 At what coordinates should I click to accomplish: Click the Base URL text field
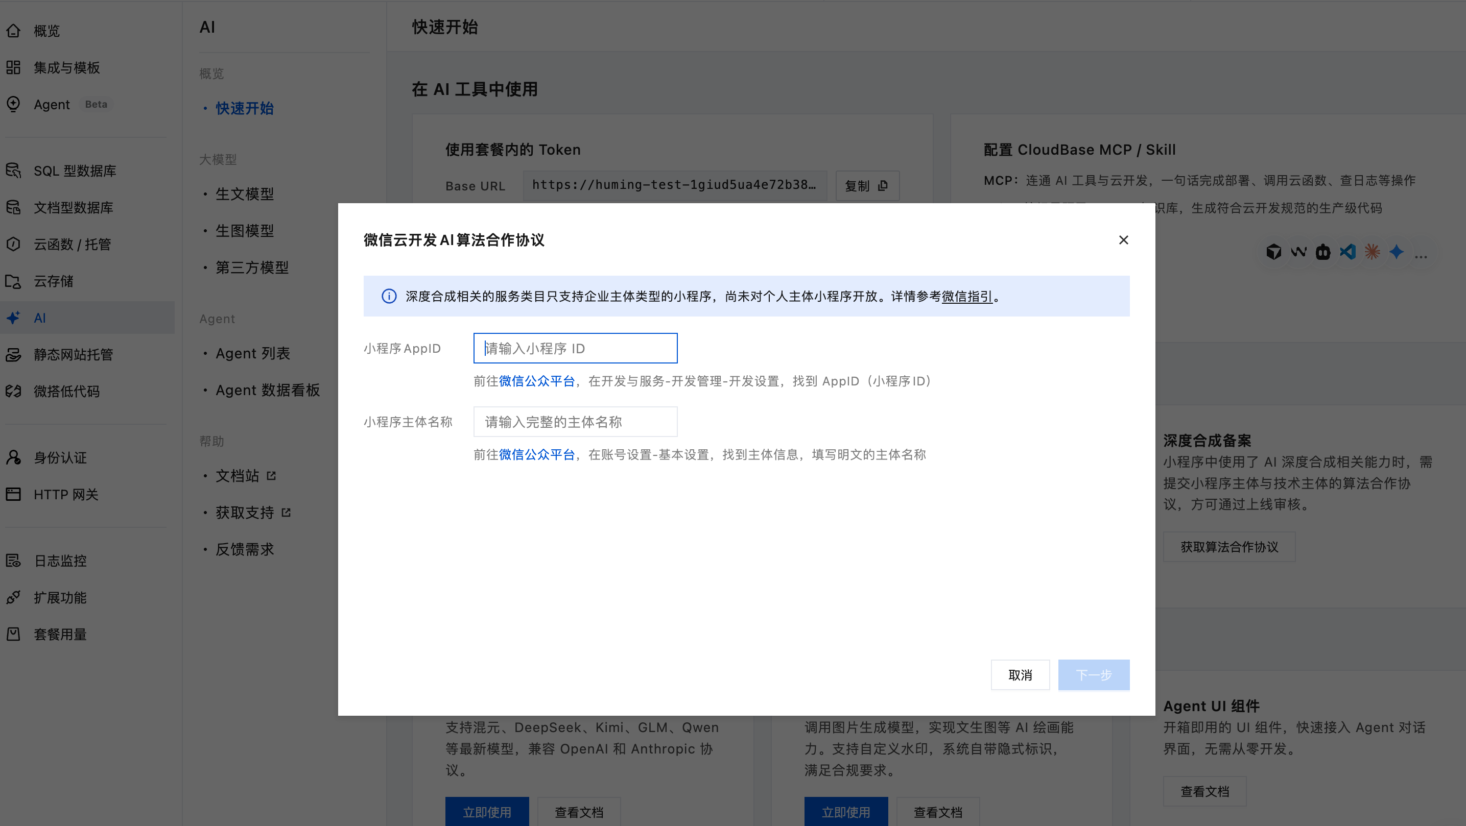675,185
